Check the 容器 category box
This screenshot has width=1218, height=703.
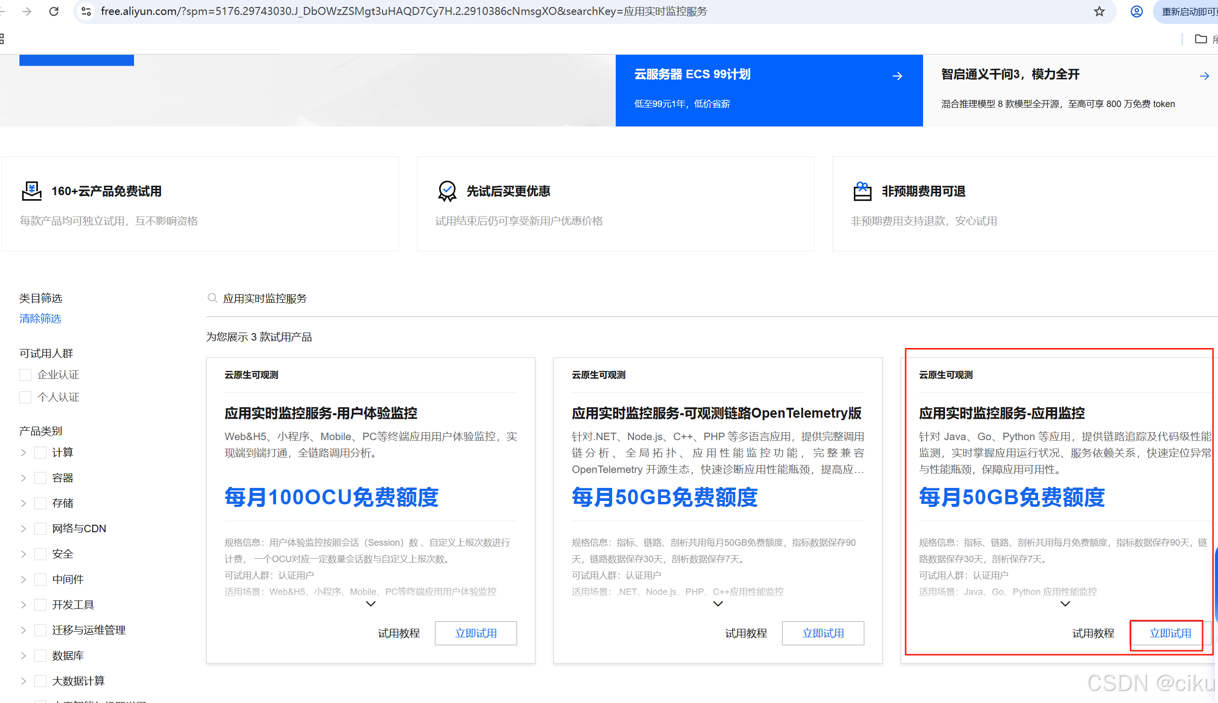[x=40, y=478]
